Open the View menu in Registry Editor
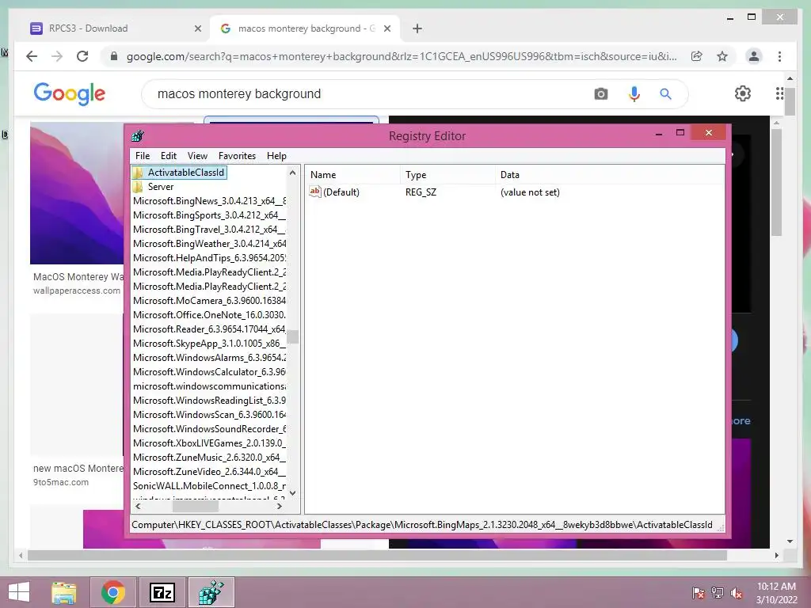Screen dimensions: 811x608 197,156
